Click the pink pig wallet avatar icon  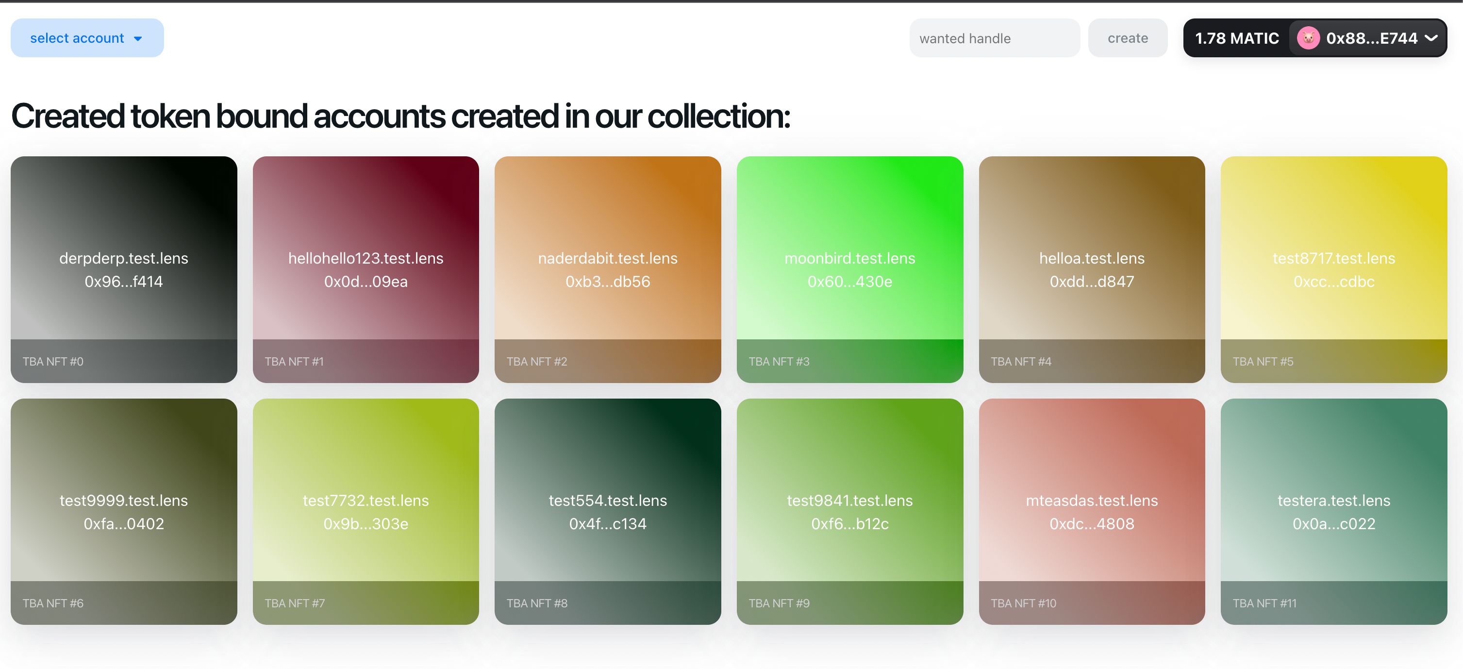tap(1308, 38)
